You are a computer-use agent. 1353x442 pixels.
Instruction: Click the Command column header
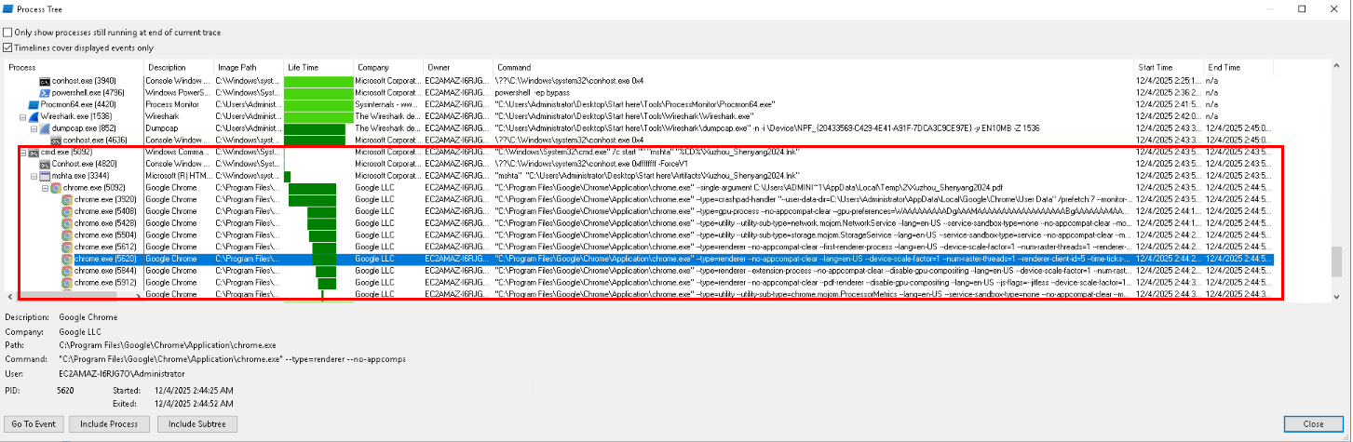pos(814,67)
